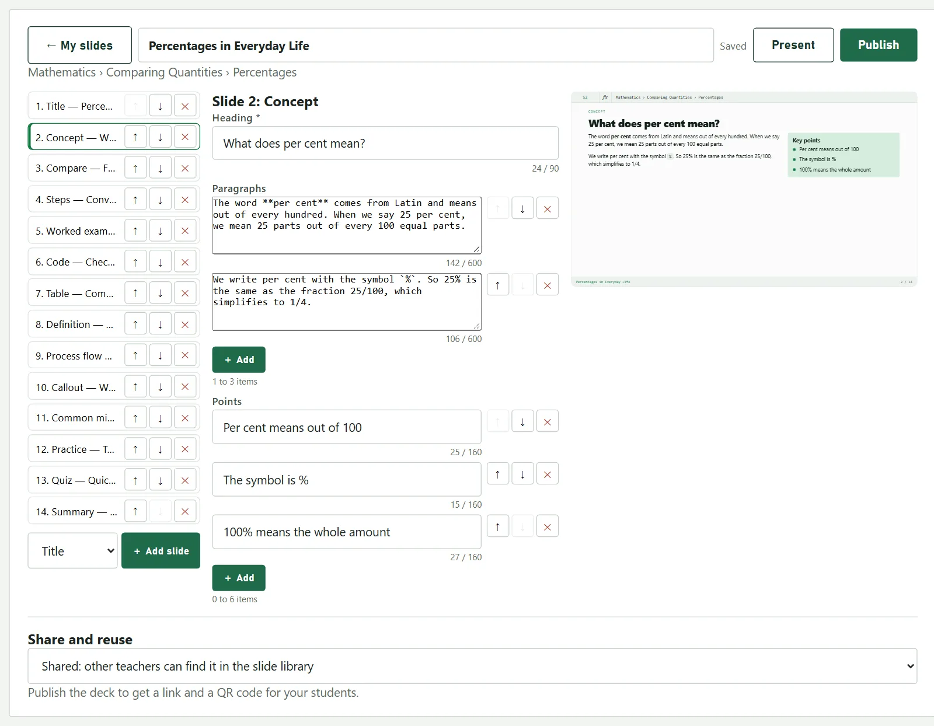Move slide 14 Summary up
Viewport: 934px width, 726px height.
click(x=135, y=512)
